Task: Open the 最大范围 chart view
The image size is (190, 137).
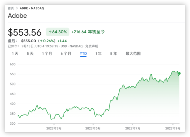Action: 133,53
